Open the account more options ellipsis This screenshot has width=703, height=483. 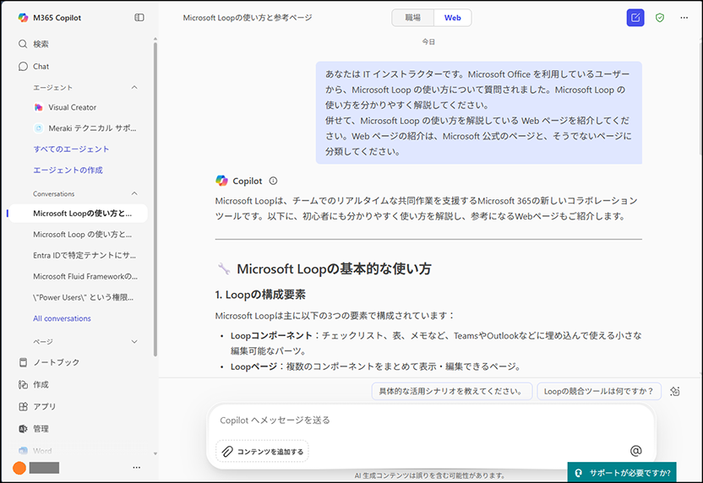click(137, 467)
